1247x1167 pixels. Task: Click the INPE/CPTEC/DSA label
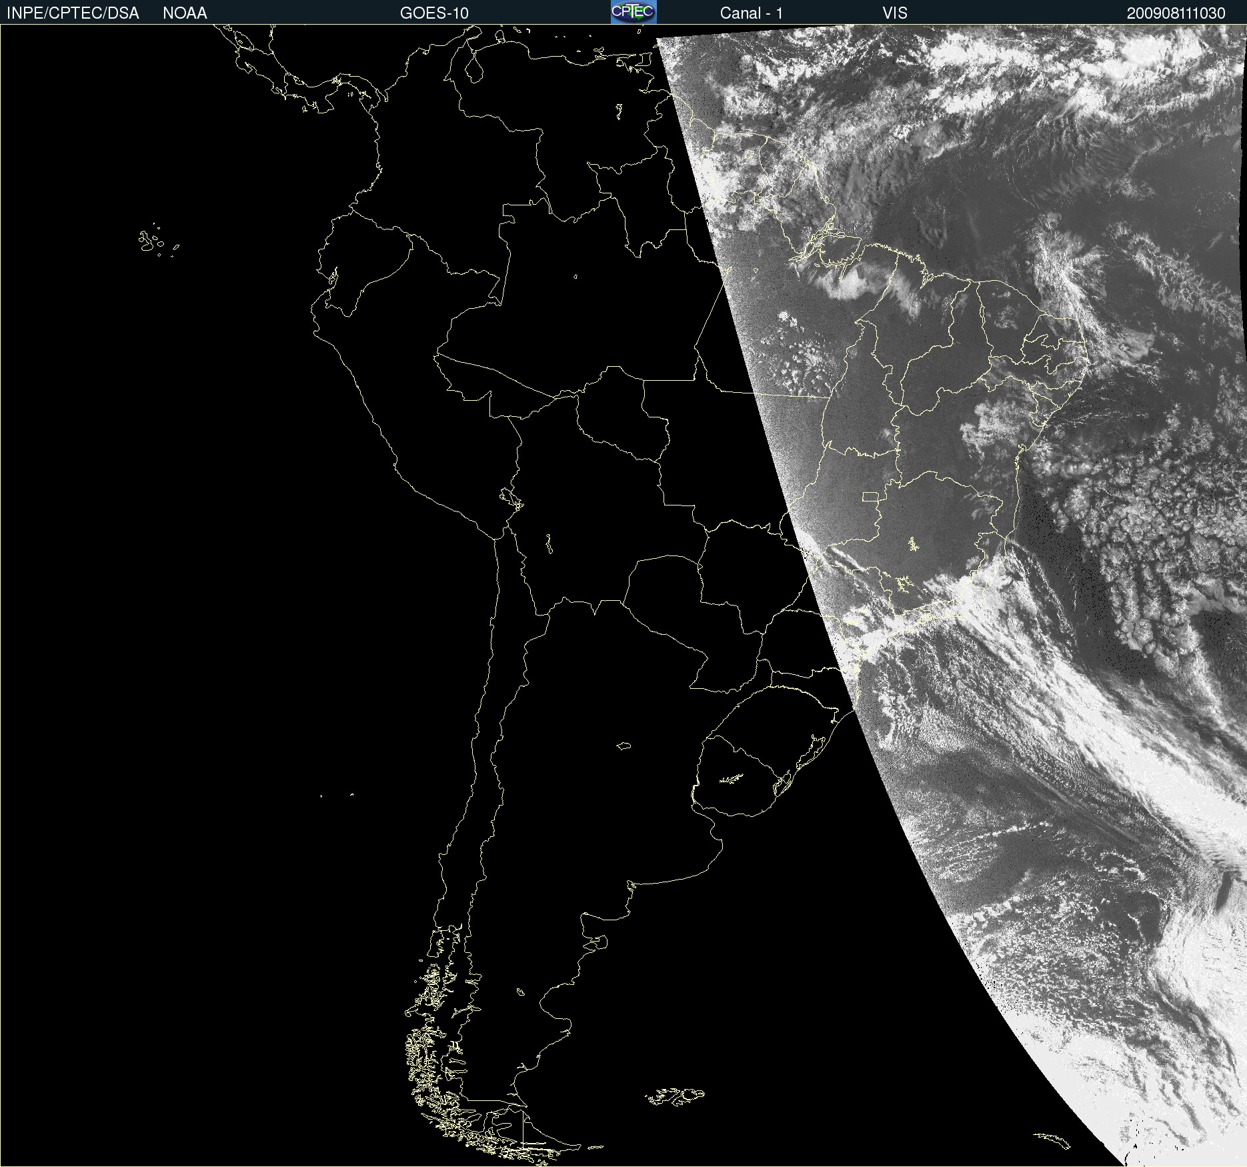click(x=73, y=13)
